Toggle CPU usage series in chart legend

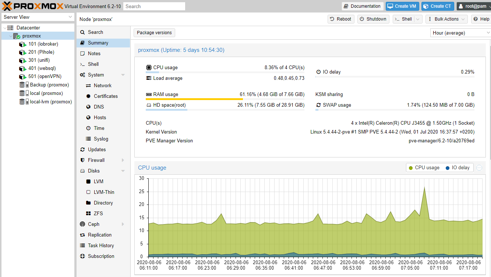pos(424,168)
